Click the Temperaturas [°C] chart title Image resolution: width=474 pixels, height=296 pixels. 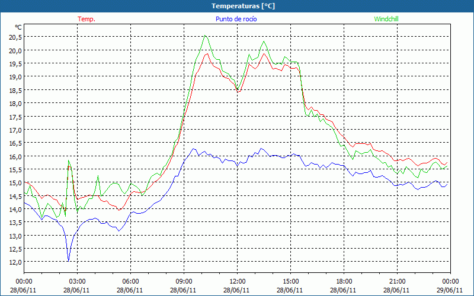coord(243,6)
